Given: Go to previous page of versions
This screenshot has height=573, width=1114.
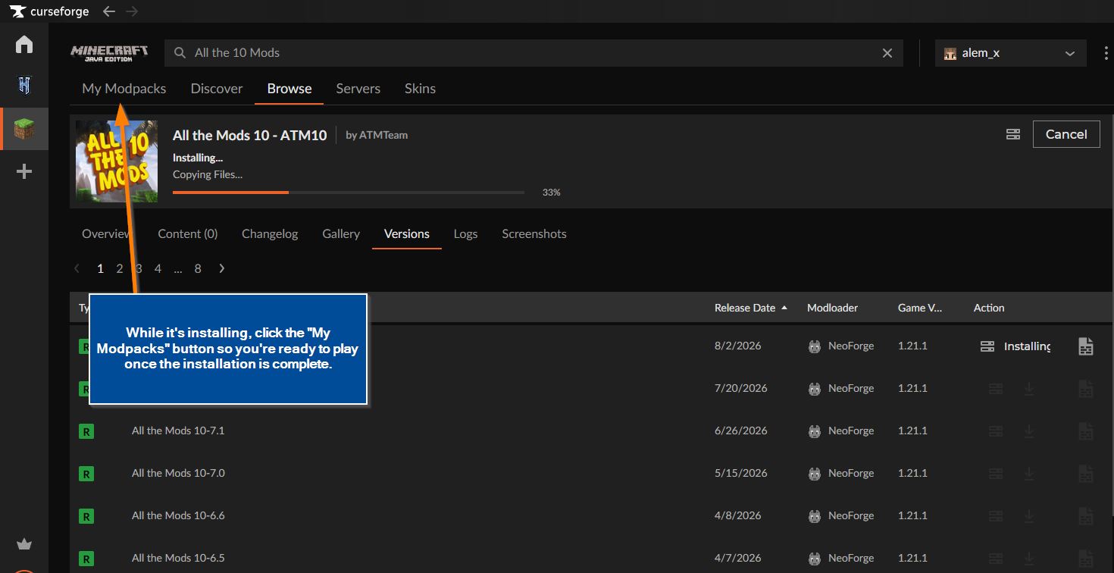Looking at the screenshot, I should (77, 268).
